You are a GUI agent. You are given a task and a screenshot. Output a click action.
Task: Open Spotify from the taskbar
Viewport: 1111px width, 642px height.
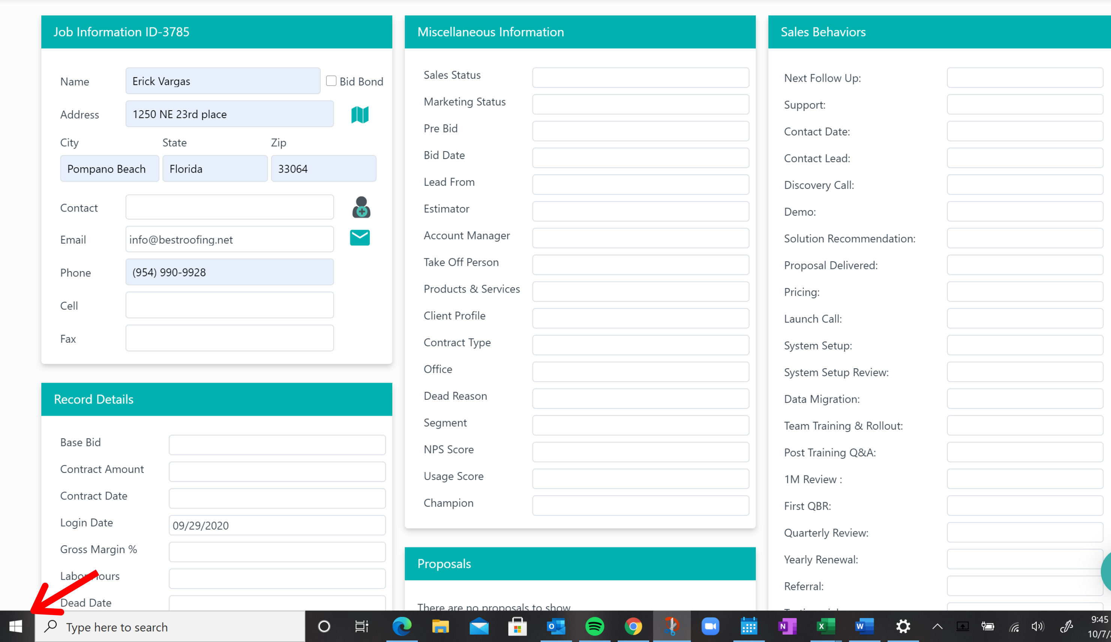(594, 626)
